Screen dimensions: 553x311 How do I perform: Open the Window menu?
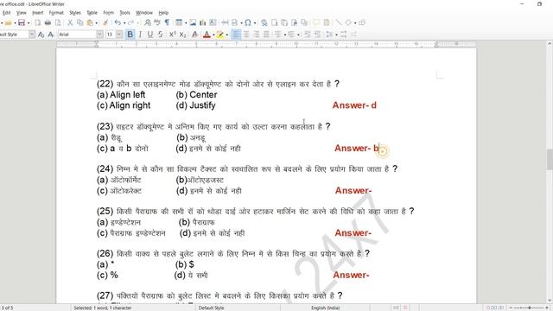[x=144, y=13]
